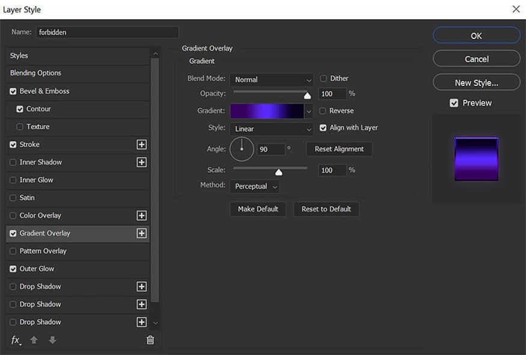Click the move effect down arrow

[x=52, y=340]
